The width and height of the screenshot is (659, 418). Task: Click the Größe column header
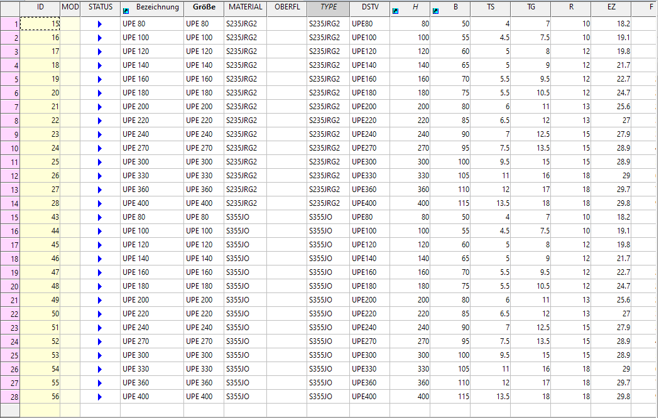[x=204, y=8]
